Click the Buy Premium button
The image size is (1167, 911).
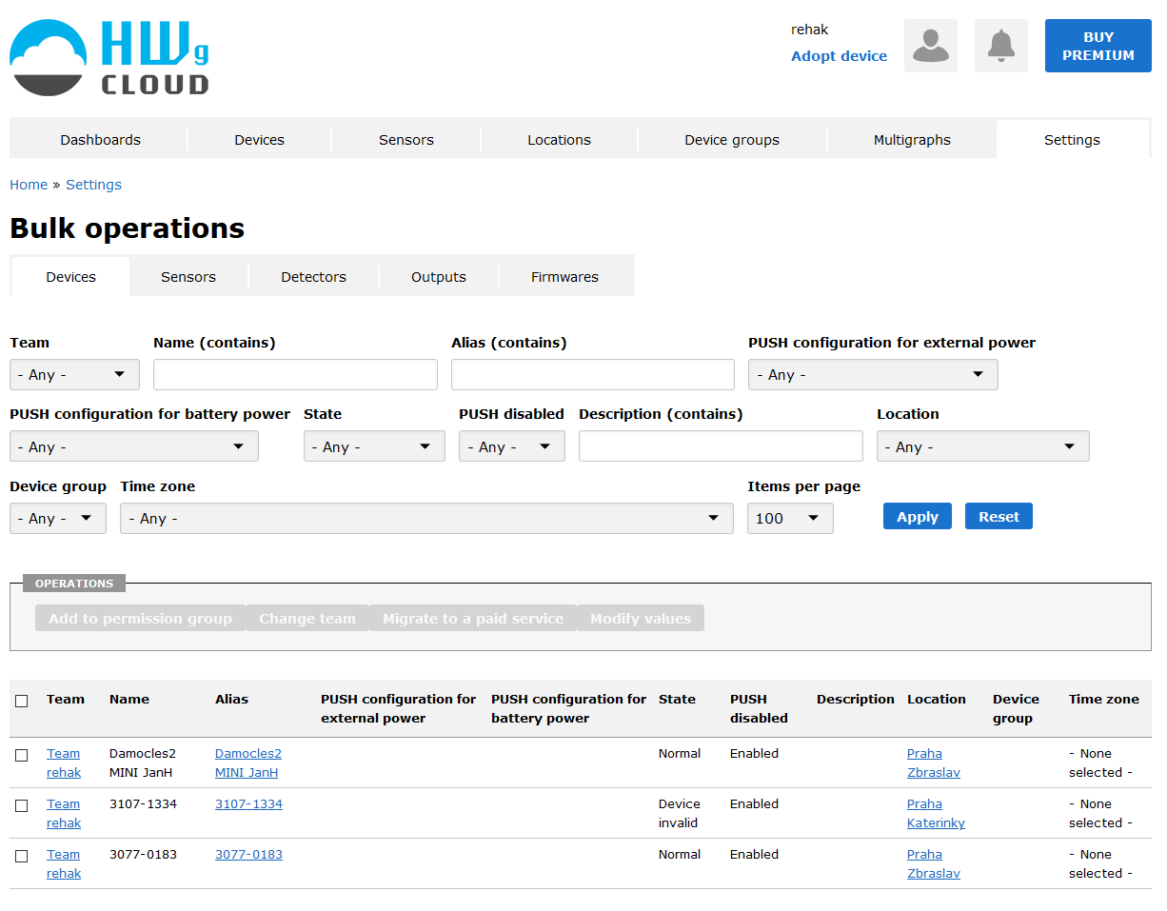(1098, 46)
